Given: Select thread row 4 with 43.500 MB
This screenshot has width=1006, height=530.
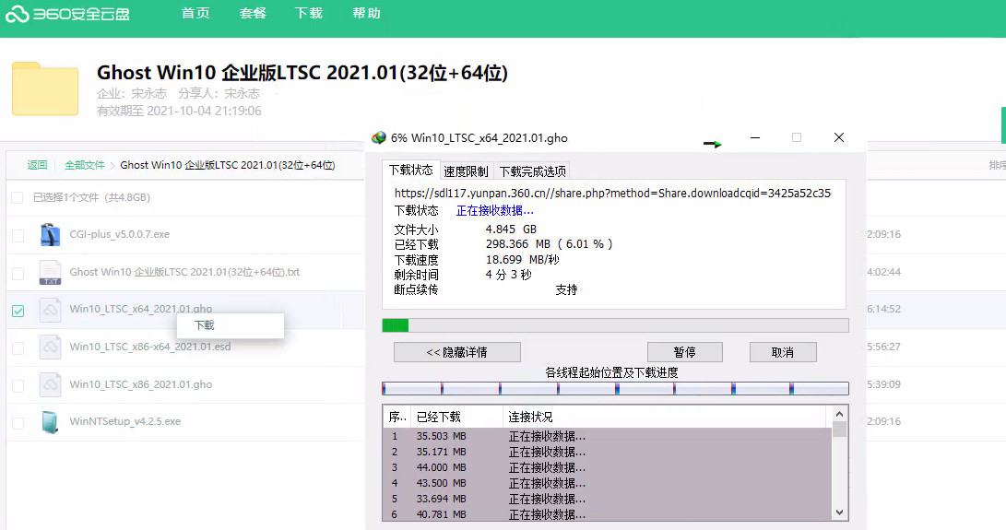Looking at the screenshot, I should click(x=607, y=483).
